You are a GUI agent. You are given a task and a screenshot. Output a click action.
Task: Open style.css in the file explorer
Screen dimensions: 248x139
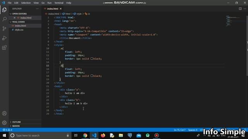click(x=19, y=30)
